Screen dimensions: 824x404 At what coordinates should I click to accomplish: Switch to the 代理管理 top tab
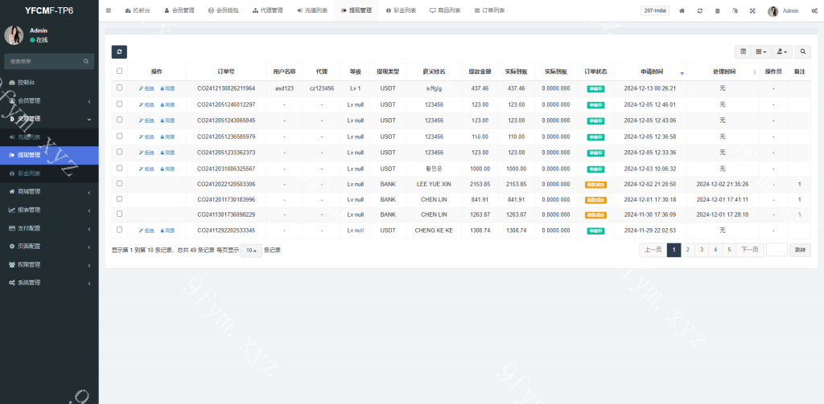point(267,10)
